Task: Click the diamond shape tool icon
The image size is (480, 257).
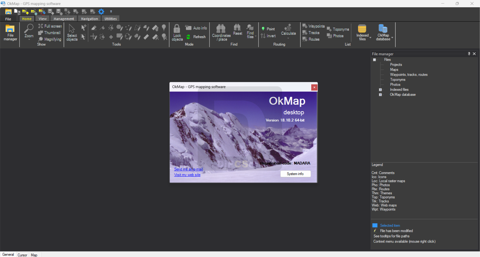Action: tap(111, 37)
